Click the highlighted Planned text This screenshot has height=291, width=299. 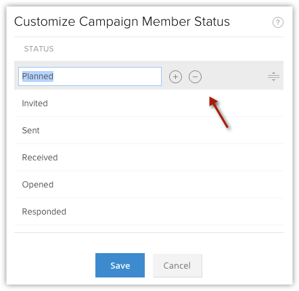pos(38,76)
